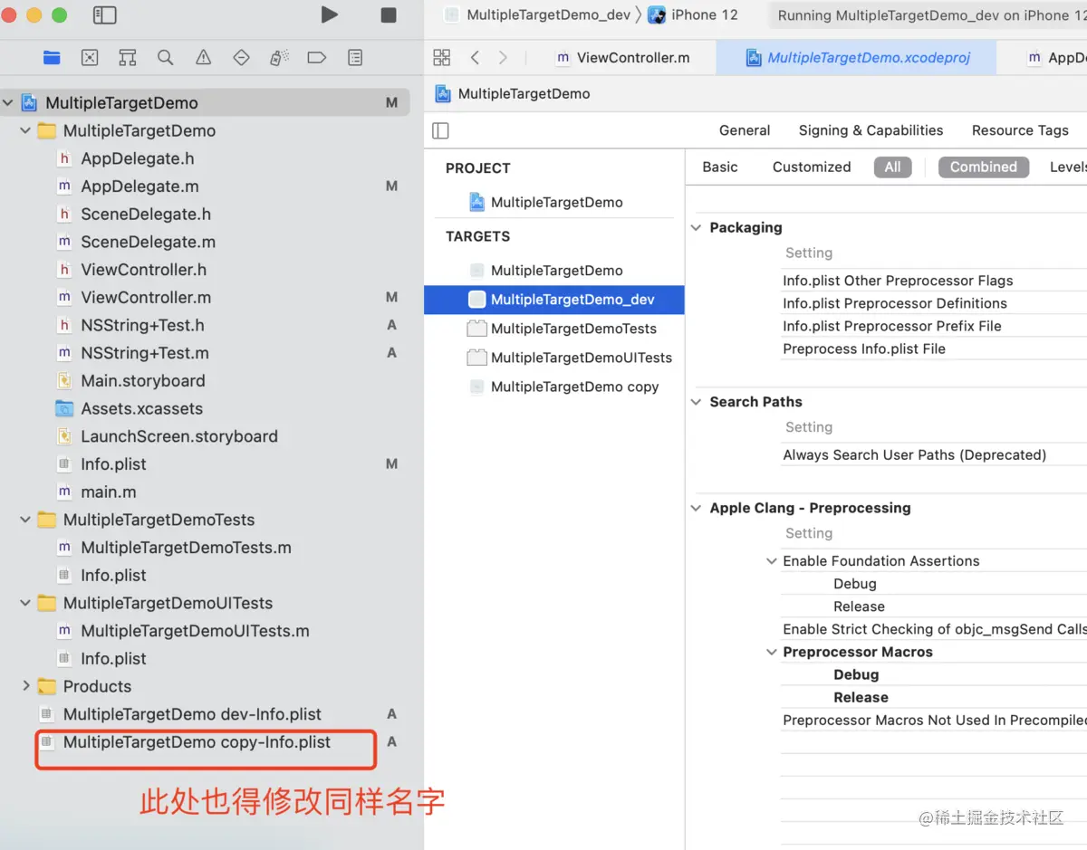The image size is (1087, 850).
Task: Select MultipleTargetDemo dev-Info.plist file
Action: point(192,714)
